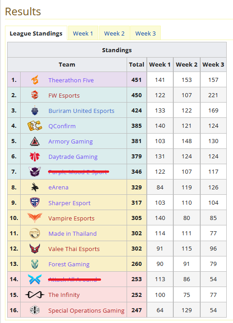Select Vampire Esports Week 2 score 80
This screenshot has width=233, height=323.
pos(186,218)
